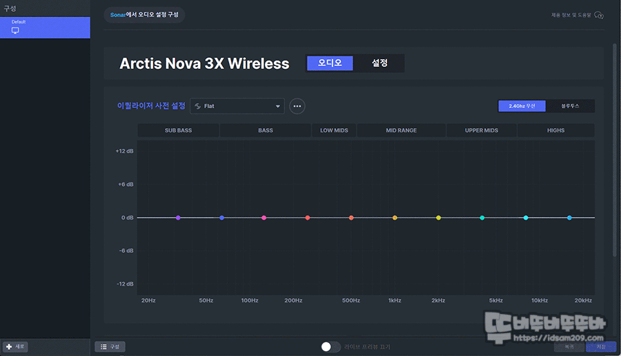
Task: Click the -12 dB axis label
Action: click(125, 284)
